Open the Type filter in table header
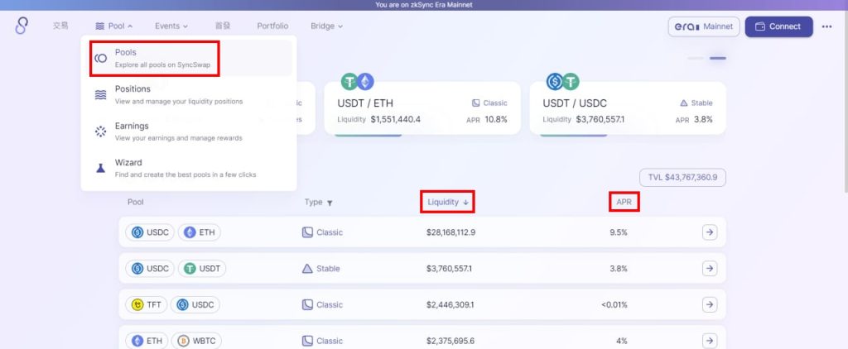Screen dimensions: 848x349 click(x=319, y=203)
